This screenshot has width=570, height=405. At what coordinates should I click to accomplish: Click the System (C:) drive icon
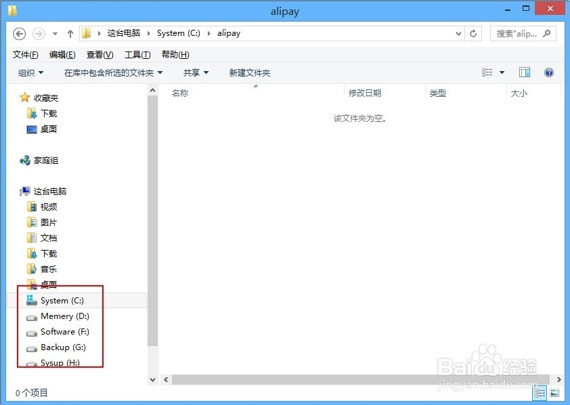32,300
